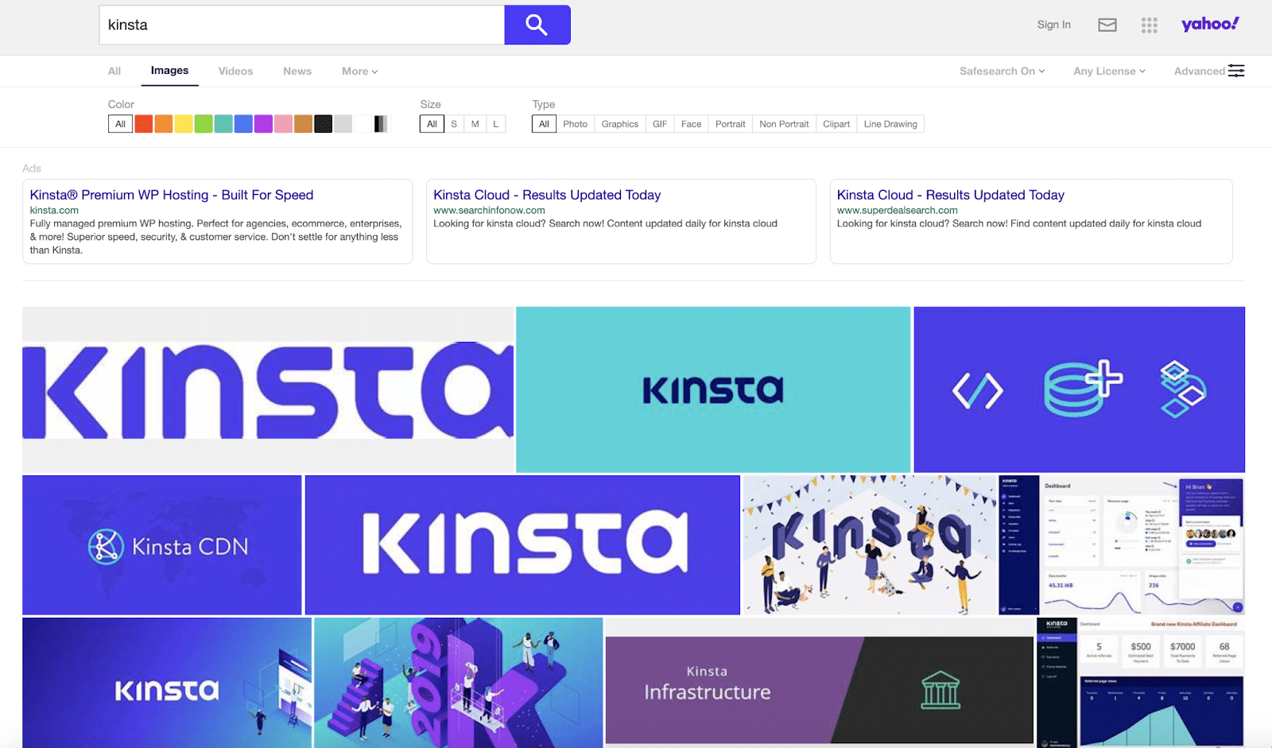Select the All size filter
Image resolution: width=1272 pixels, height=748 pixels.
432,124
